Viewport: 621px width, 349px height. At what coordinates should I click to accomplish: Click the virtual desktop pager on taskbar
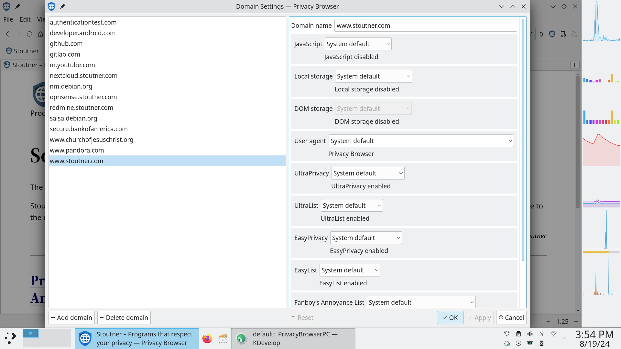pos(47,338)
